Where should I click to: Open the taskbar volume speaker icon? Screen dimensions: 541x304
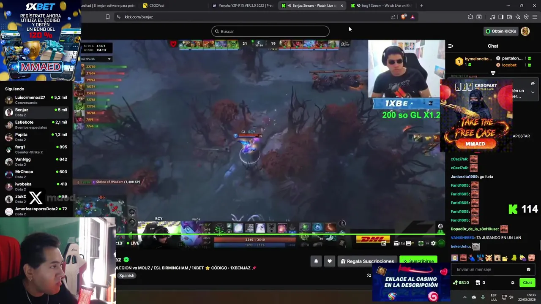[x=511, y=297]
